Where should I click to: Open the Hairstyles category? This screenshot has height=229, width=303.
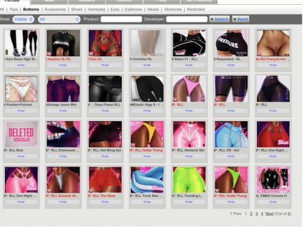(96, 10)
